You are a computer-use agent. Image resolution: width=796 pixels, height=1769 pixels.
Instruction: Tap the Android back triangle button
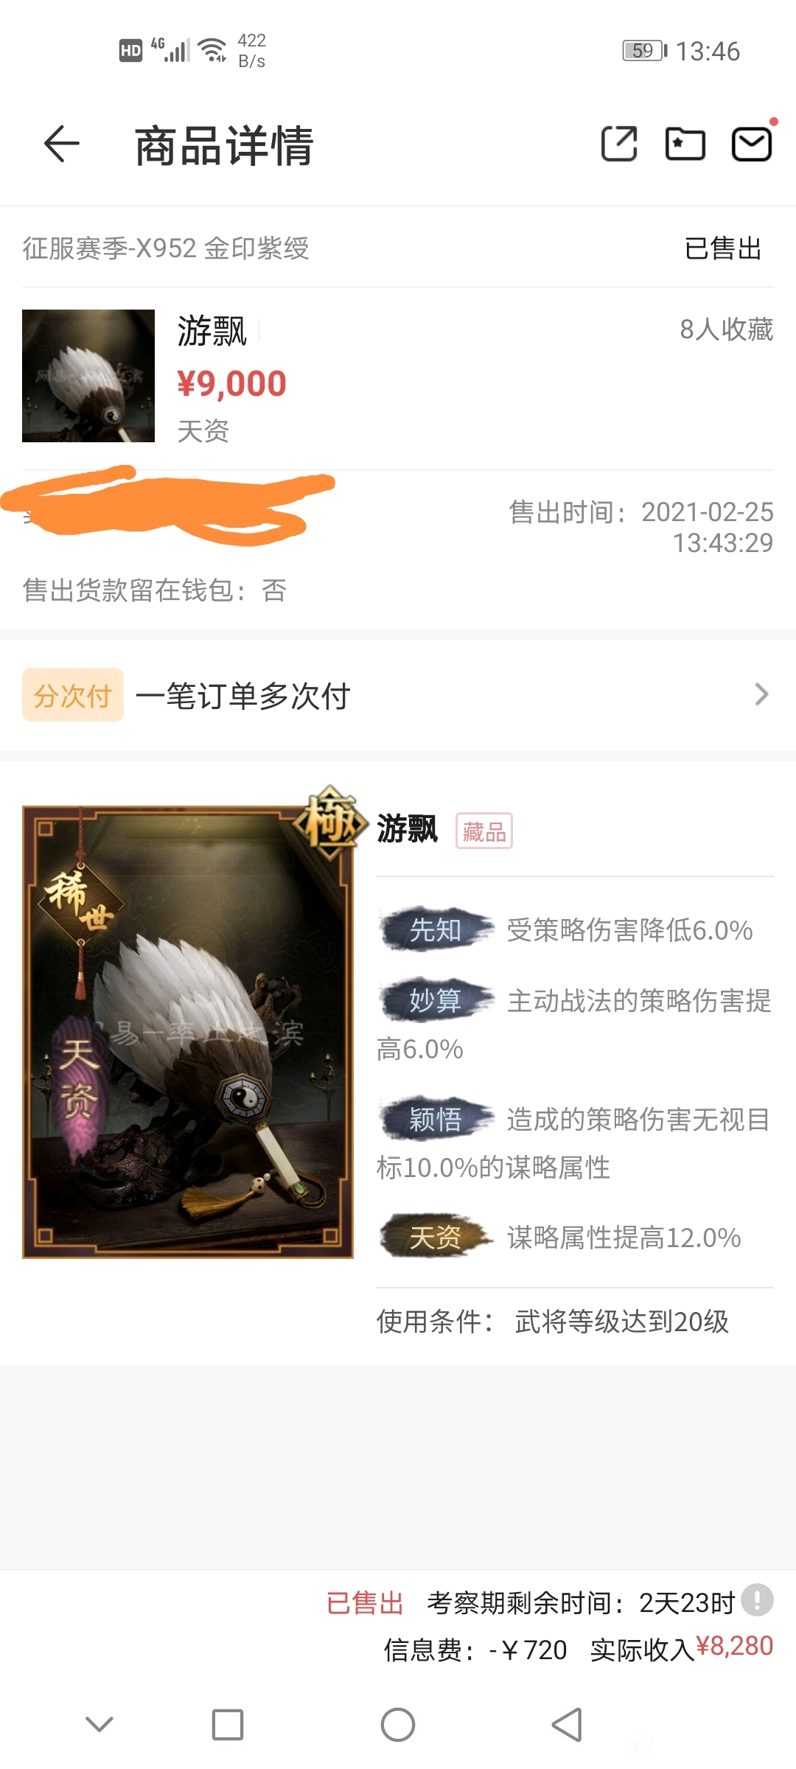tap(568, 1725)
